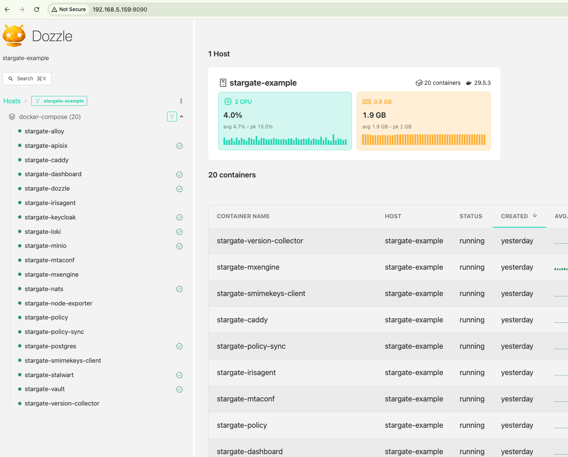Click the health check icon for stargate-apisix
568x457 pixels.
tap(179, 146)
